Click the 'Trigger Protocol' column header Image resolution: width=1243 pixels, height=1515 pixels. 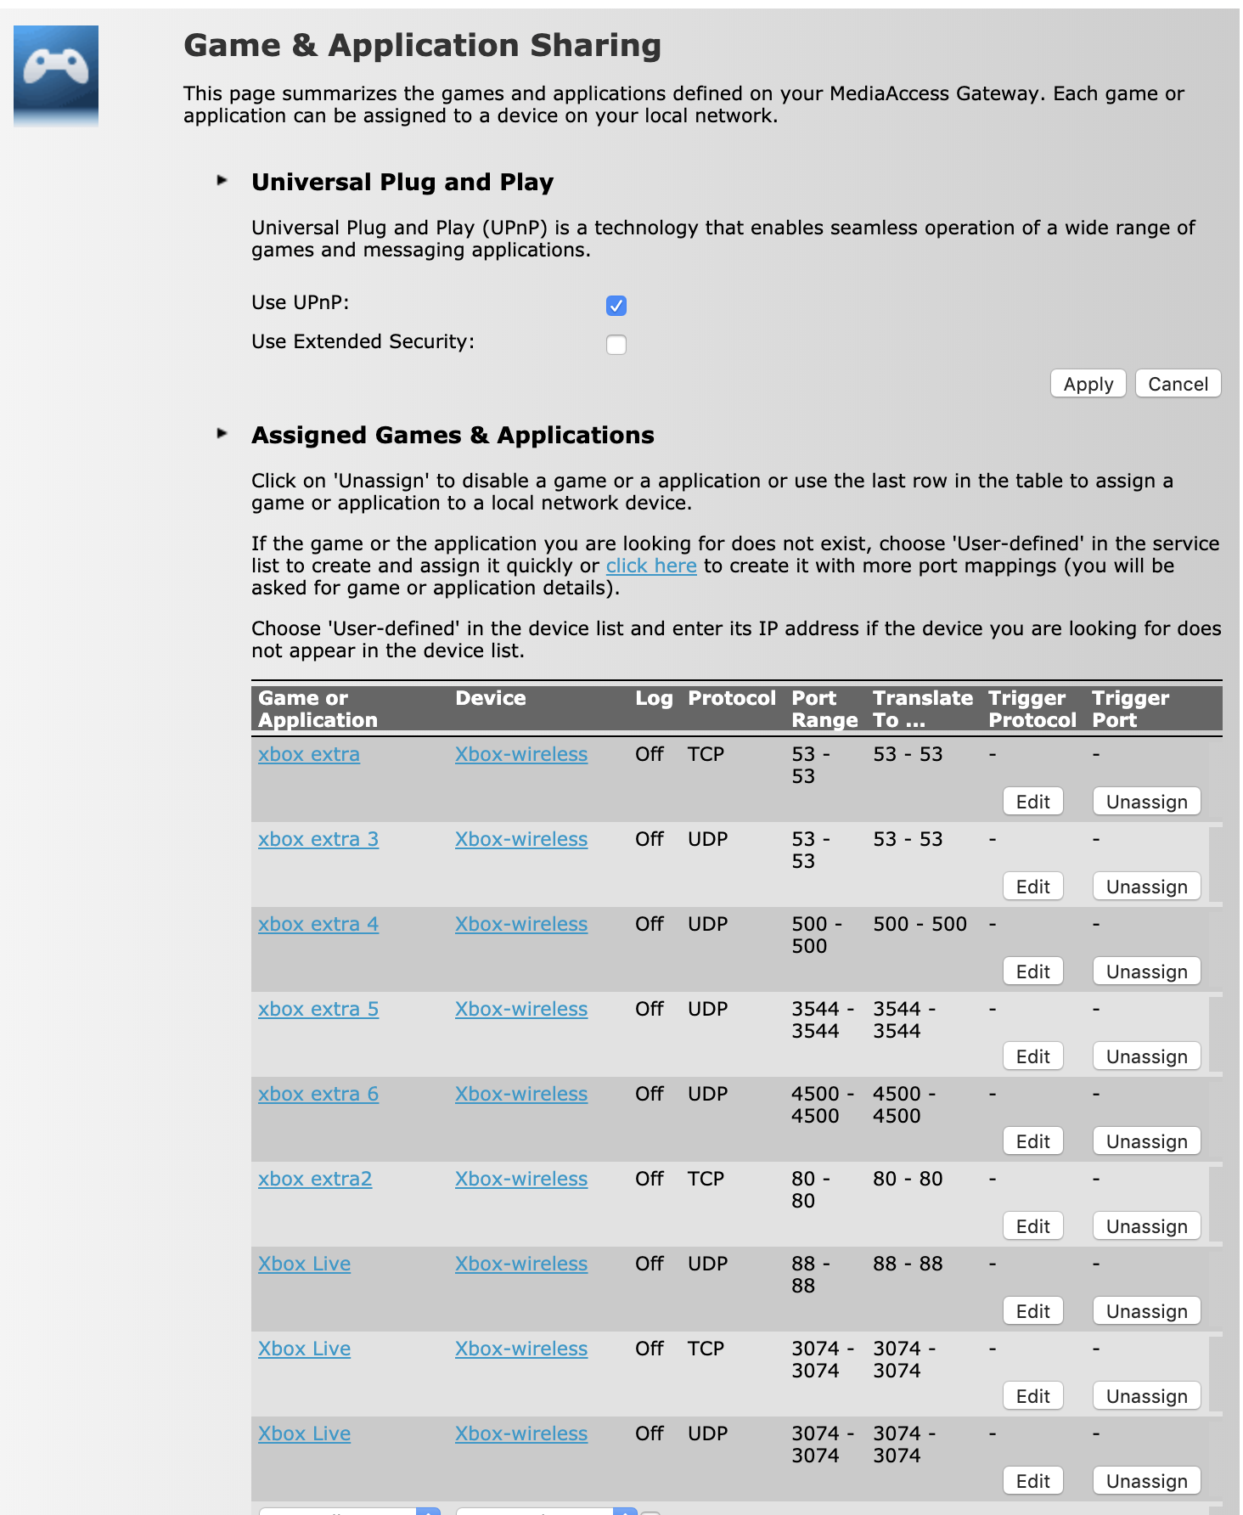pyautogui.click(x=1032, y=709)
